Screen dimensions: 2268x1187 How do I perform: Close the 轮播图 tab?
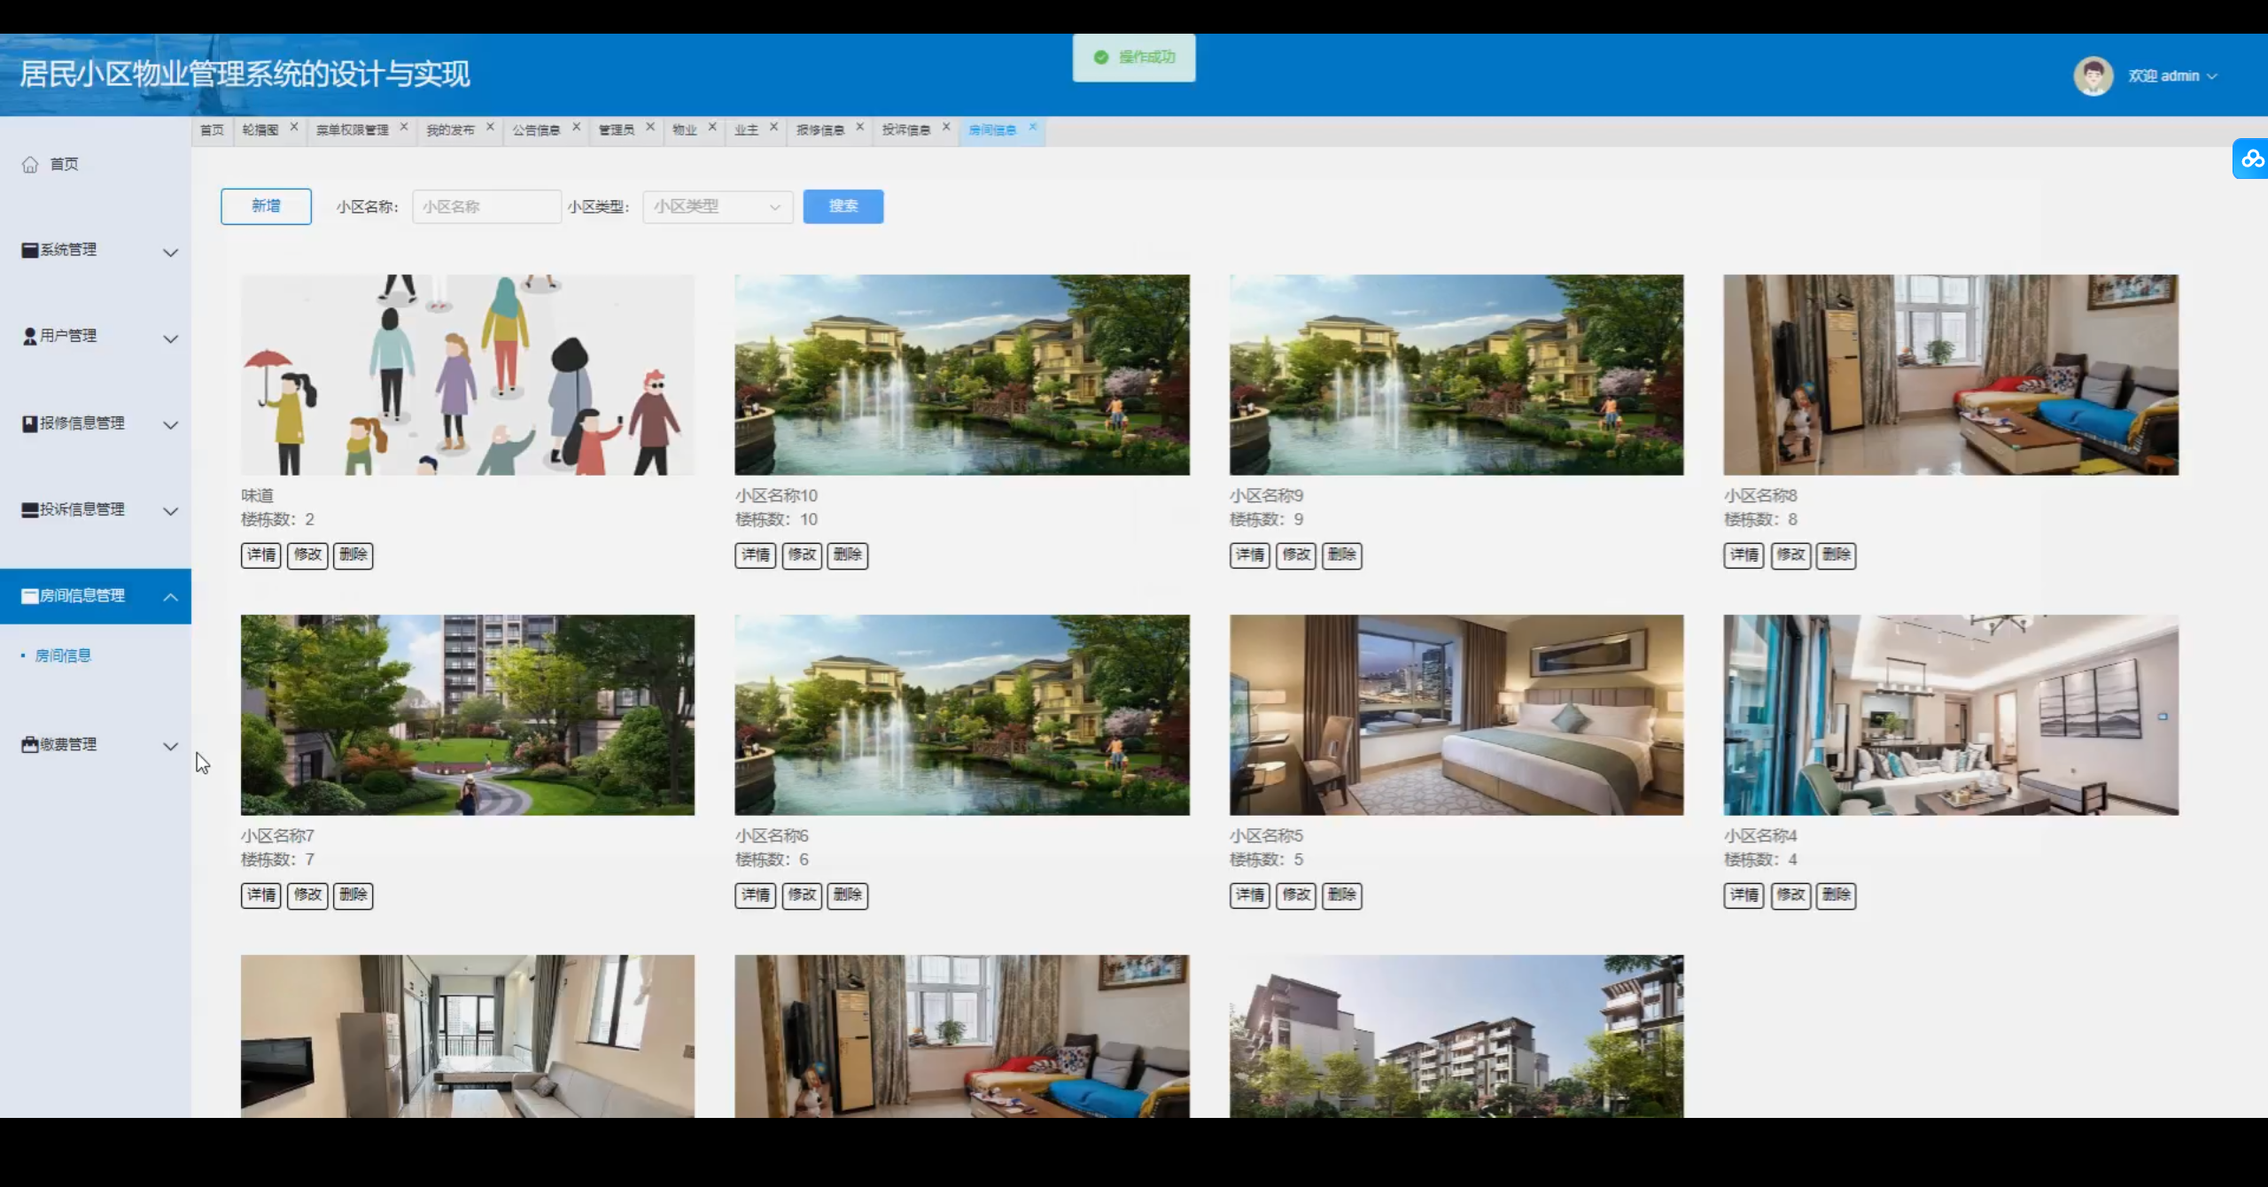(294, 127)
